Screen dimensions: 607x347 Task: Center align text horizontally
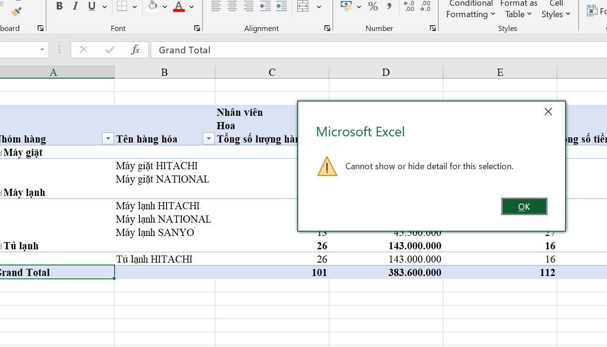(232, 6)
